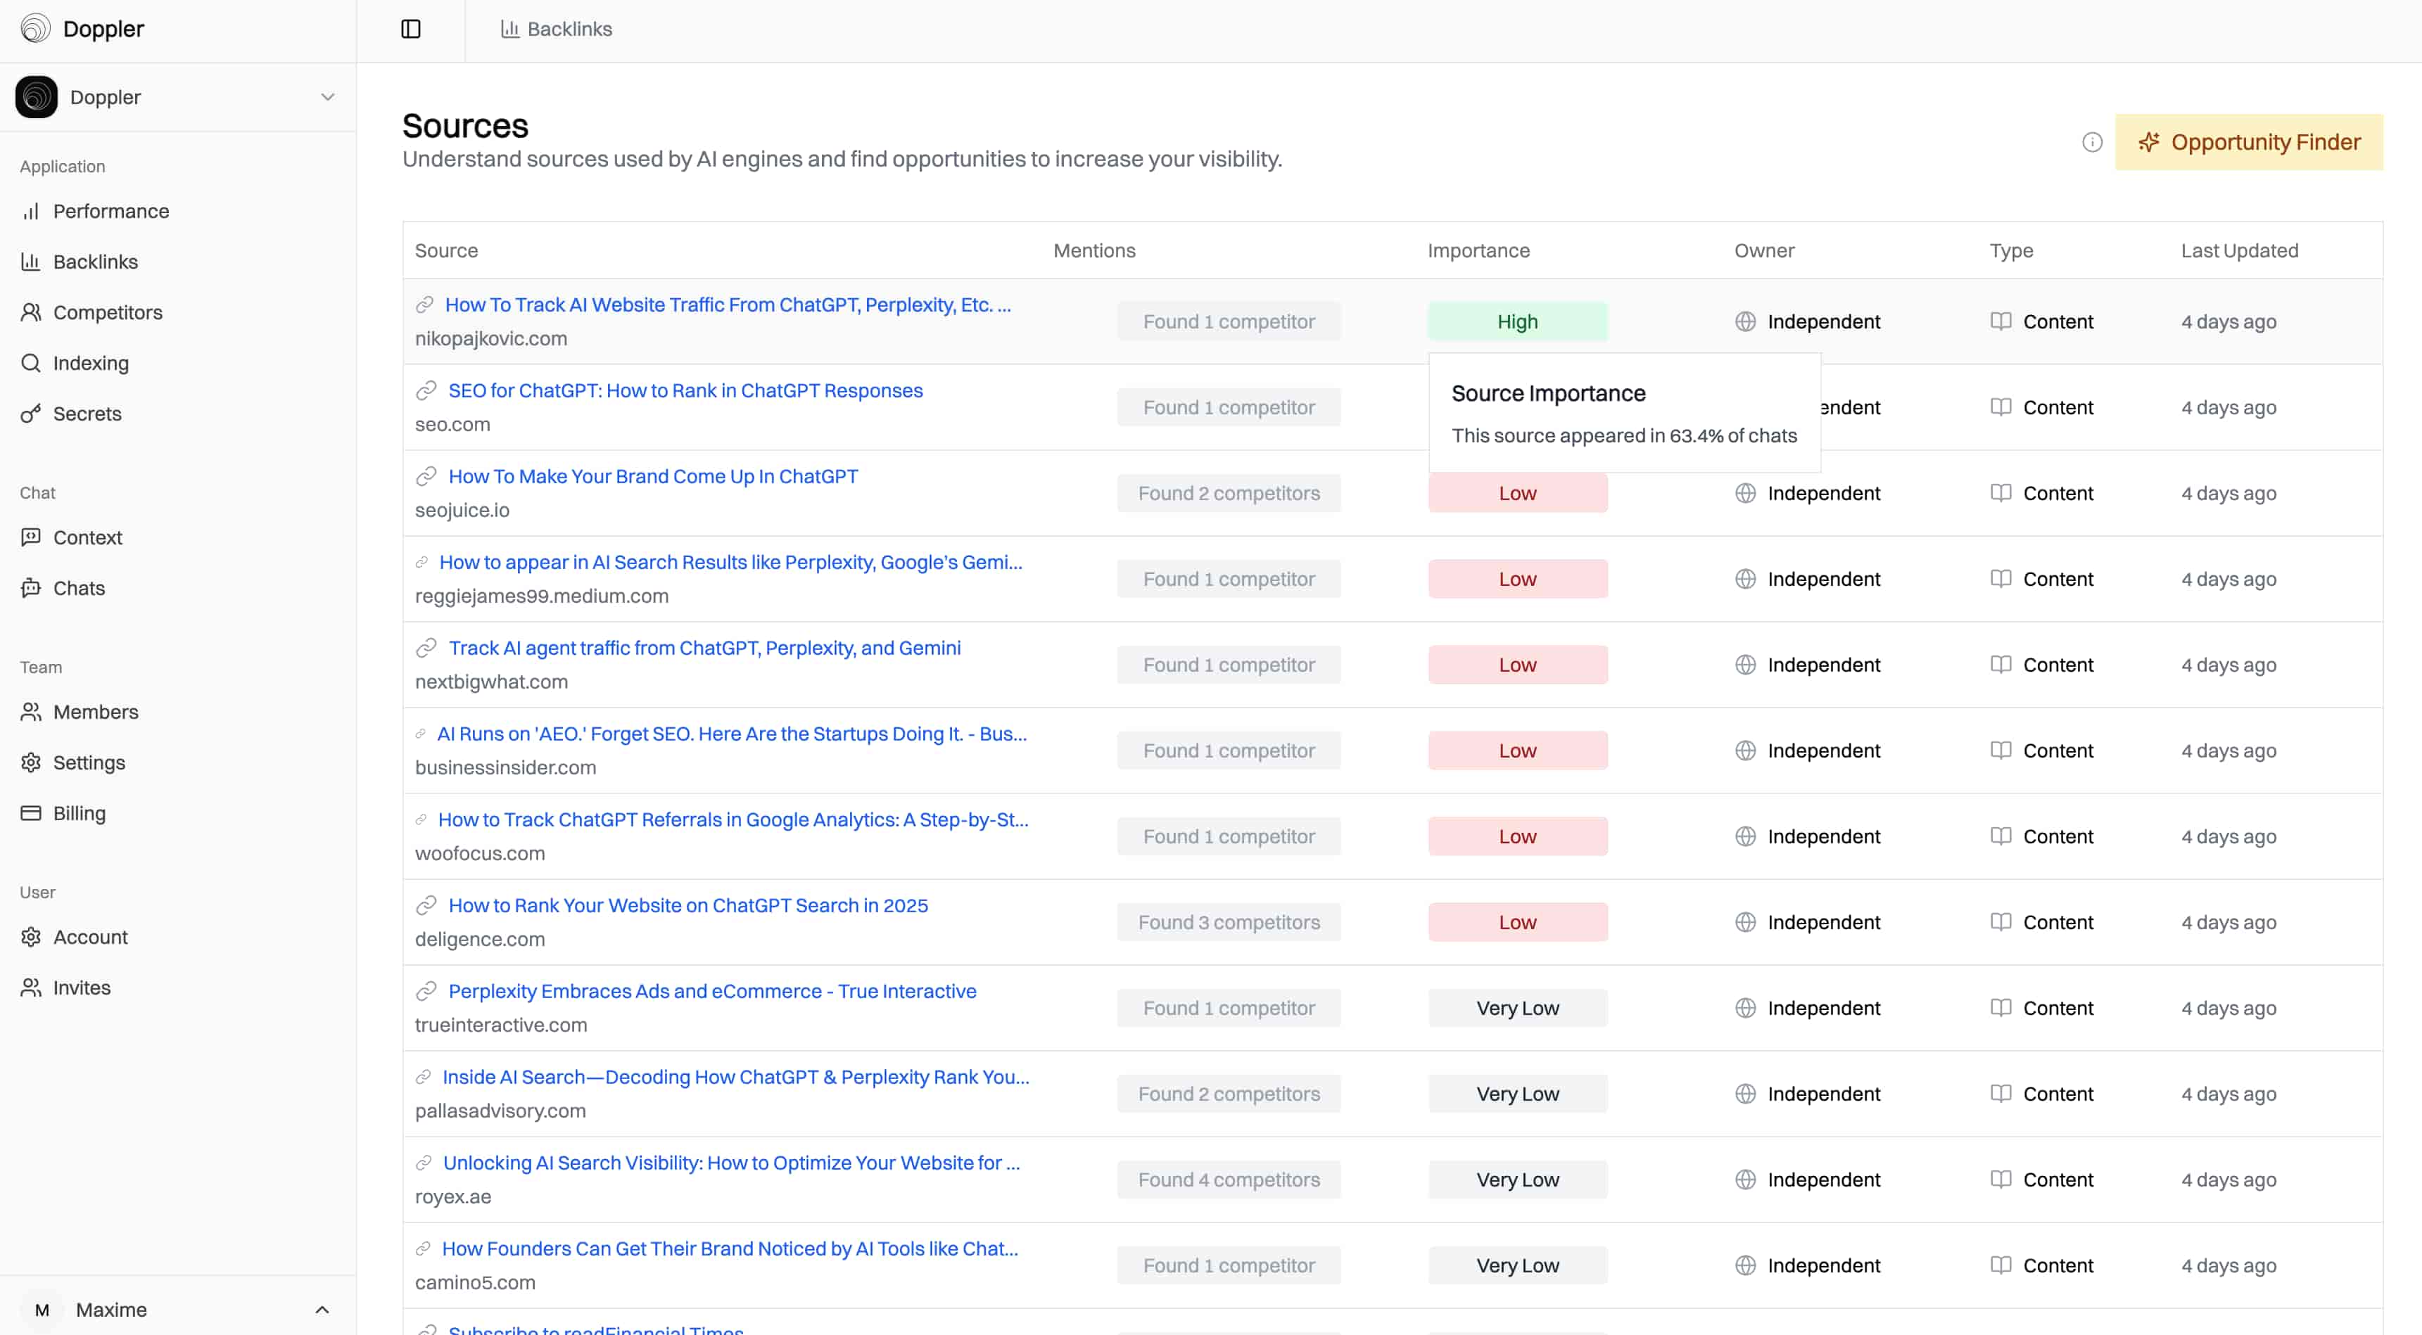This screenshot has height=1335, width=2422.
Task: Click the link icon beside the nikopajkovic.com source
Action: click(425, 305)
